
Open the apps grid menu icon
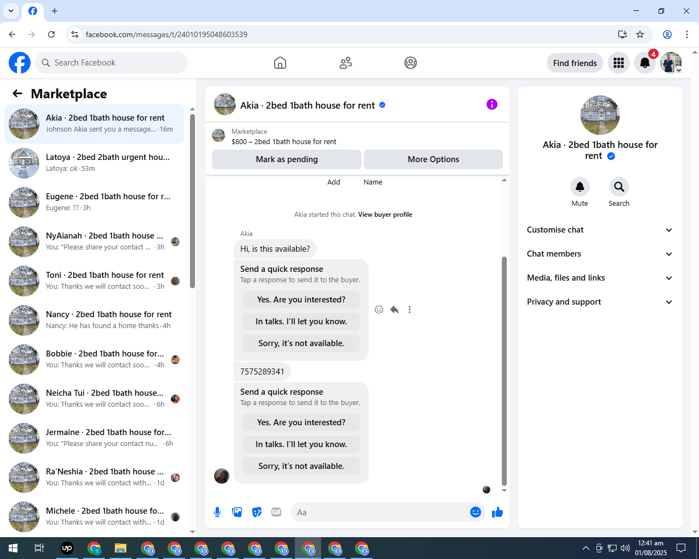coord(619,63)
